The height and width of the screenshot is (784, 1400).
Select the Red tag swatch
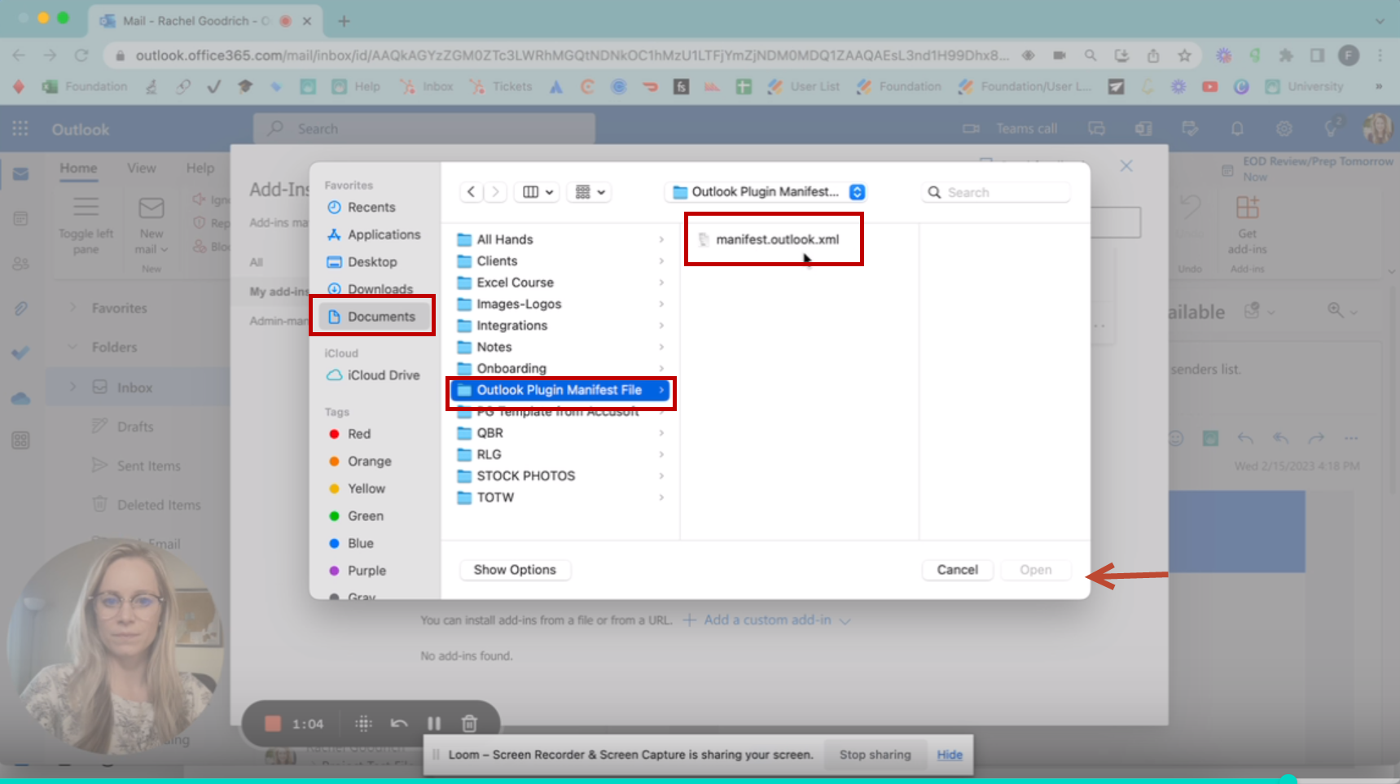pos(335,433)
